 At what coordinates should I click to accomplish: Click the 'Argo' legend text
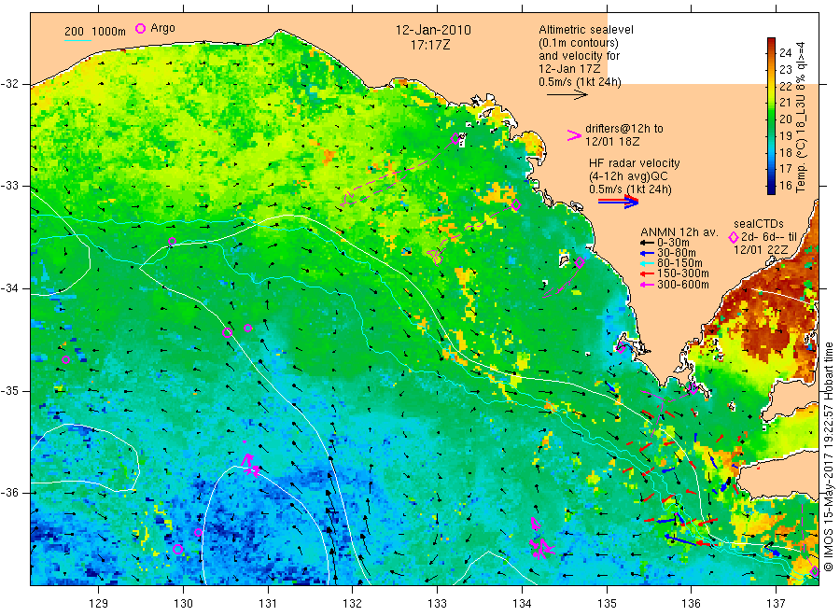(x=162, y=28)
